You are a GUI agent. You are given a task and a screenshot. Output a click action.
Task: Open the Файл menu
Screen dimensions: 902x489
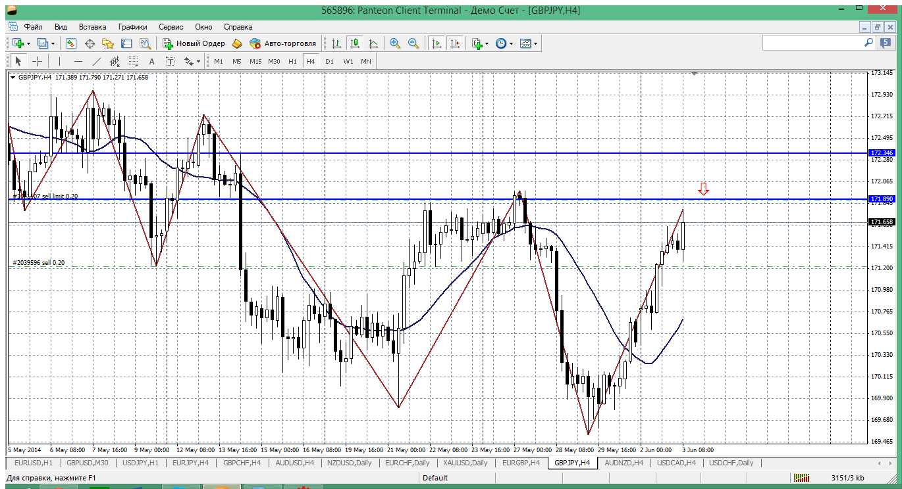click(x=33, y=27)
